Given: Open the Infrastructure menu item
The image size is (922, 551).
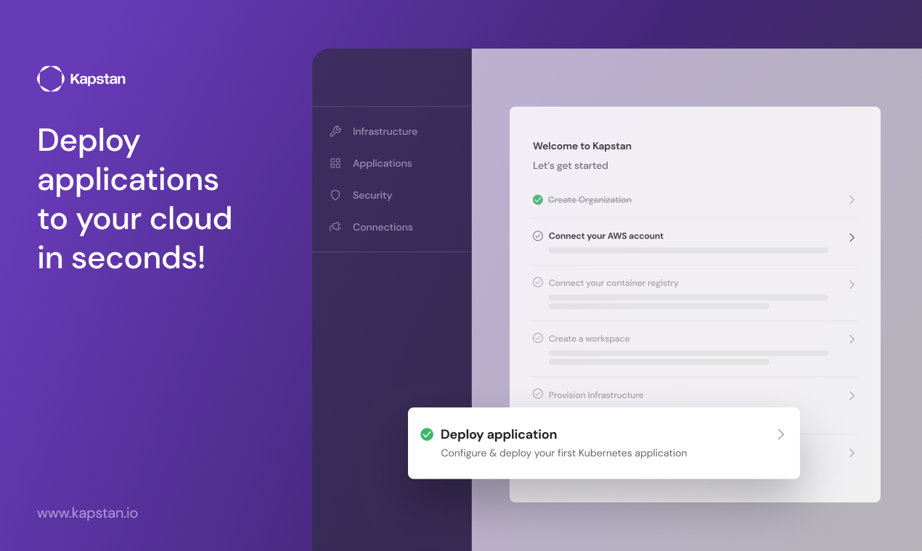Looking at the screenshot, I should 385,131.
